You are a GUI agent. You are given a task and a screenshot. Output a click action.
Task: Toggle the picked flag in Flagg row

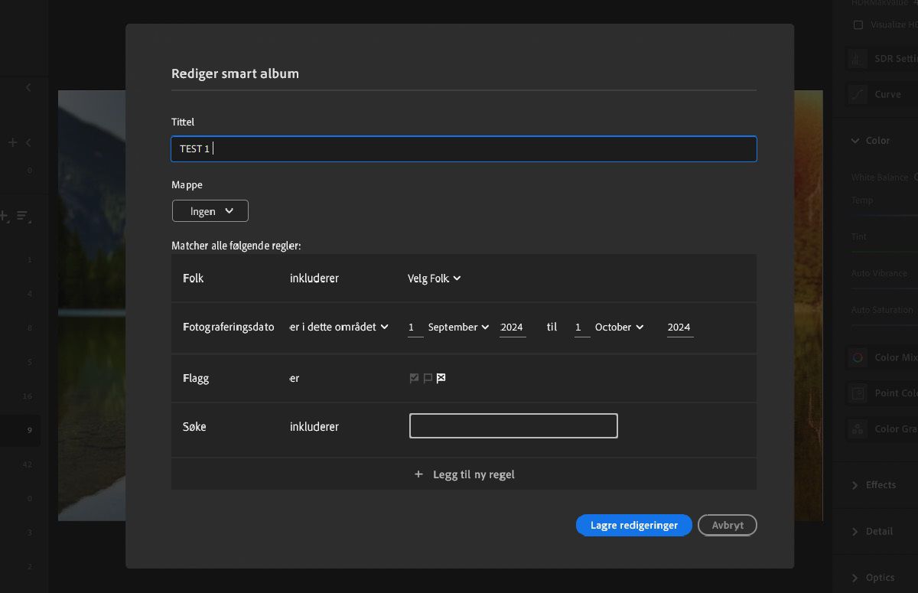coord(413,377)
